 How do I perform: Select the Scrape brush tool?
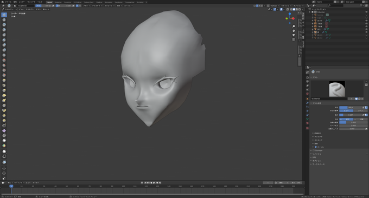[4, 75]
